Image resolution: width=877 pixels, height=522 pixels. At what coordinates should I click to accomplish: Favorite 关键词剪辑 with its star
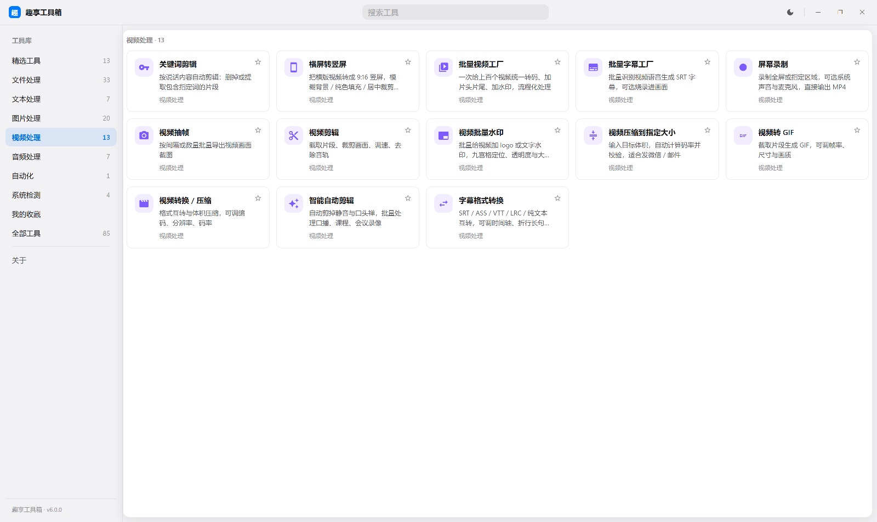pyautogui.click(x=258, y=62)
